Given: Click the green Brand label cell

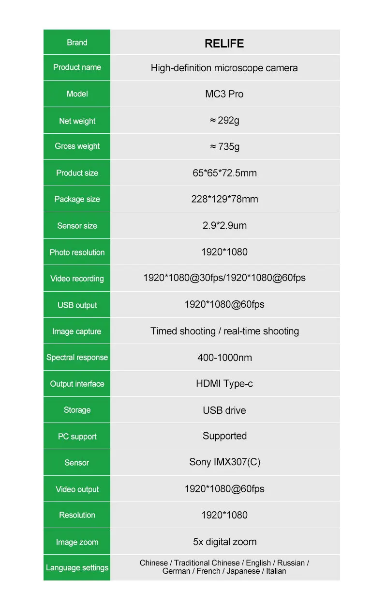Looking at the screenshot, I should [77, 43].
